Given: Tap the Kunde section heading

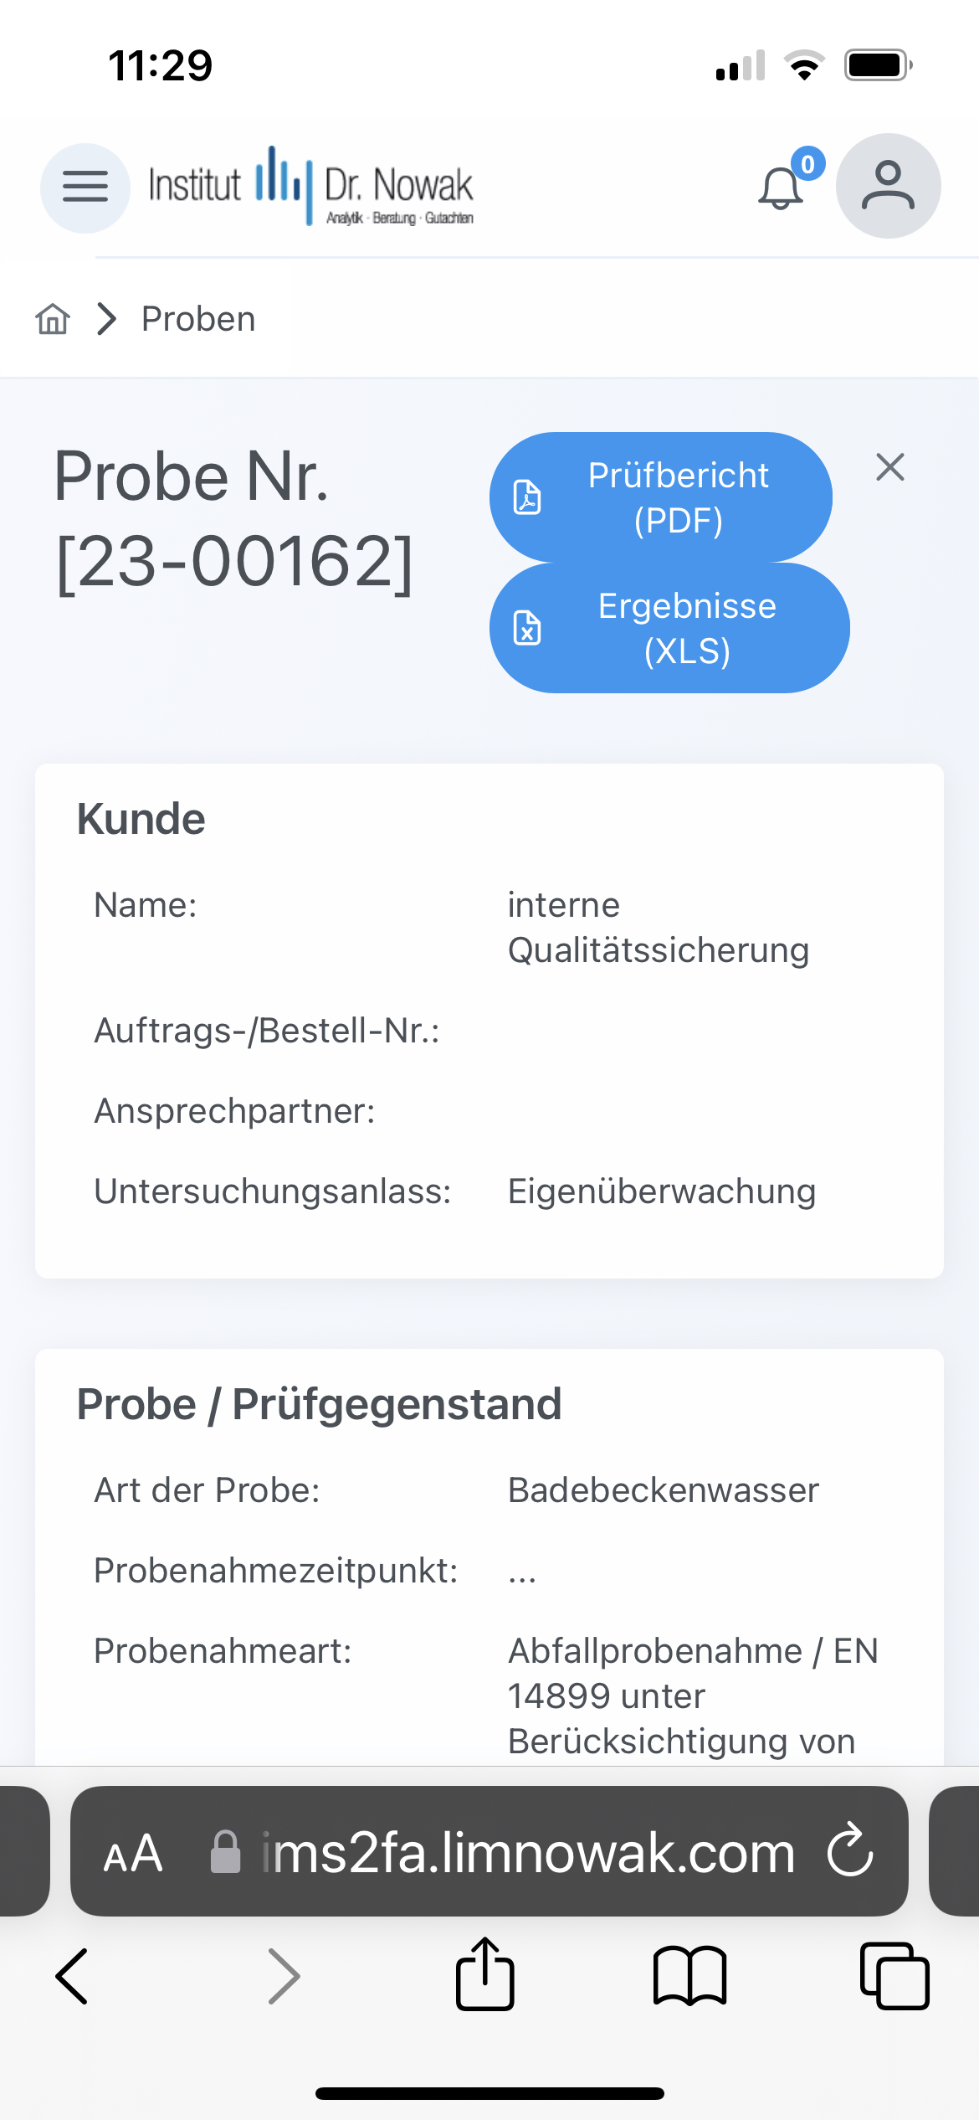Looking at the screenshot, I should [141, 819].
